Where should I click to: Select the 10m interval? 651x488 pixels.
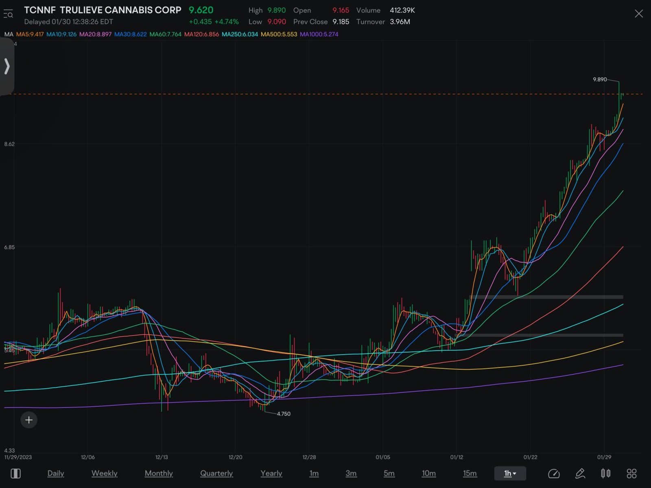[x=429, y=473]
